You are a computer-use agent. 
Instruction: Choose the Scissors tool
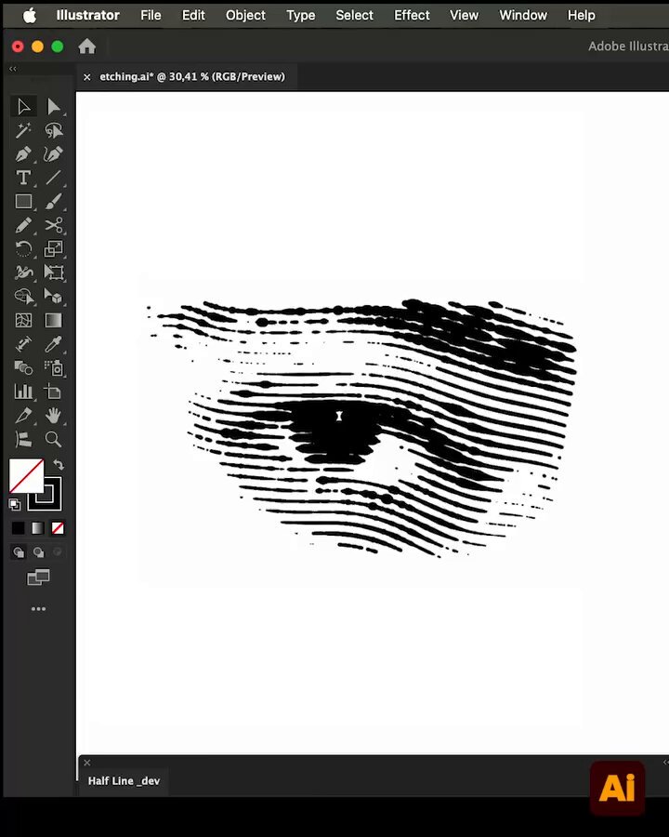pos(53,225)
